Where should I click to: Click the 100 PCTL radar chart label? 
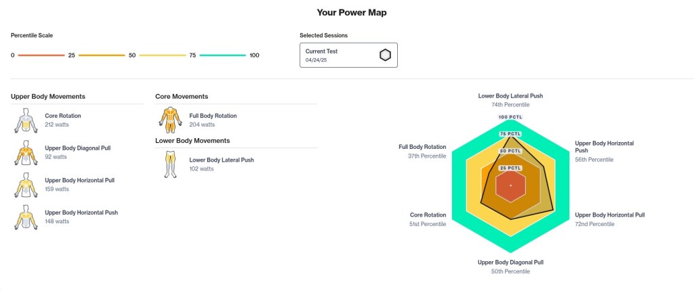510,117
